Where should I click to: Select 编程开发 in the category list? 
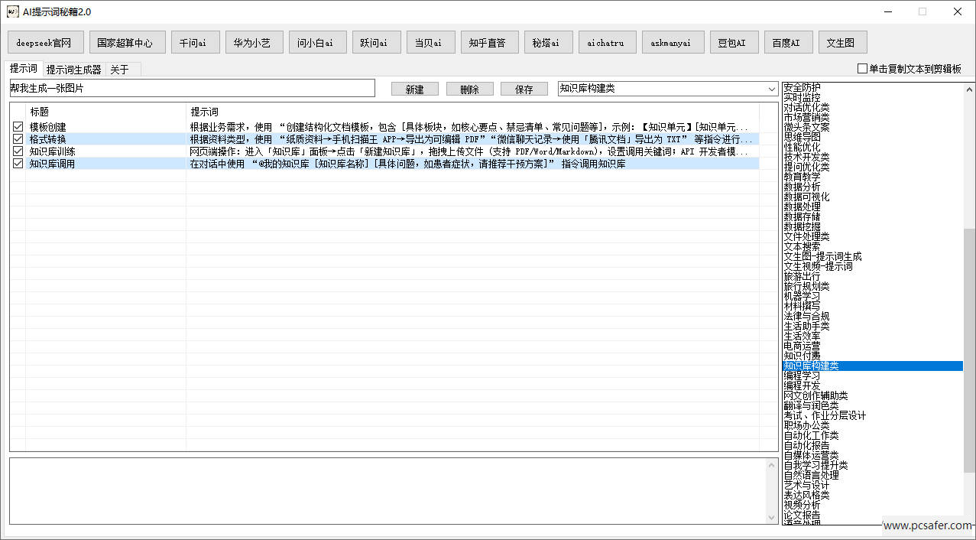pyautogui.click(x=802, y=386)
